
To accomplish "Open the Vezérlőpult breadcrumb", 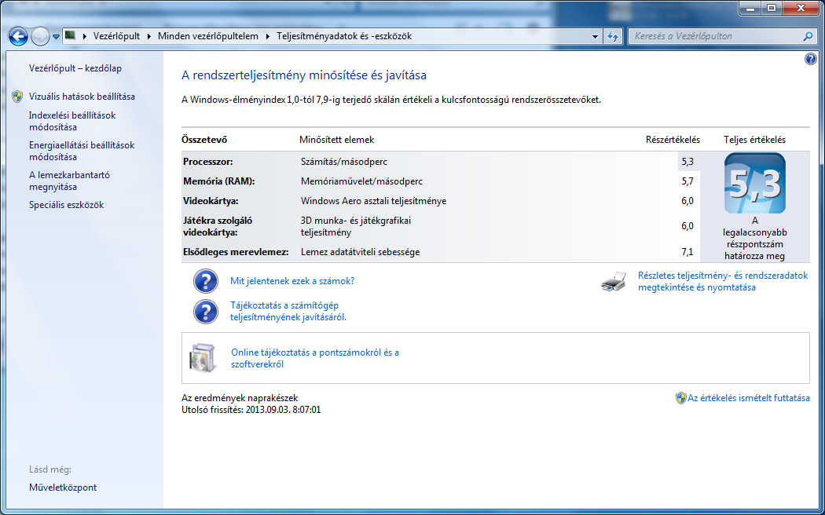I will pos(116,36).
